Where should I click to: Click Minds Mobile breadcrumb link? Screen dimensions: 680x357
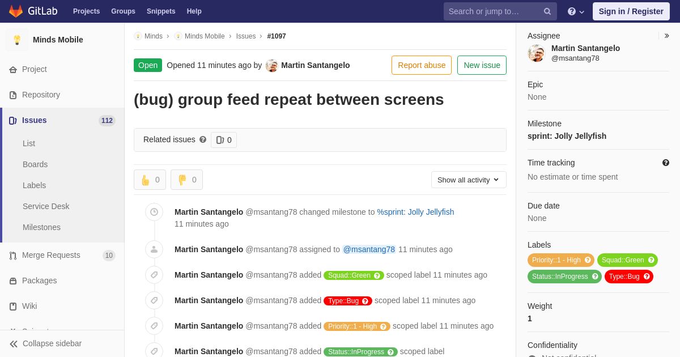coord(205,36)
